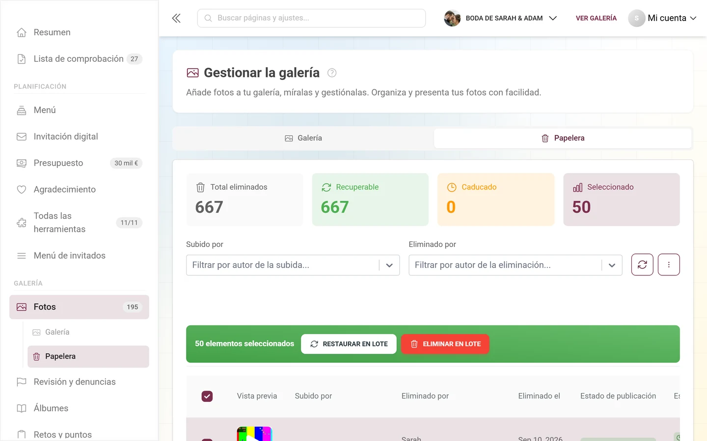The image size is (707, 441).
Task: Click the Menú cake icon in sidebar
Action: click(22, 110)
